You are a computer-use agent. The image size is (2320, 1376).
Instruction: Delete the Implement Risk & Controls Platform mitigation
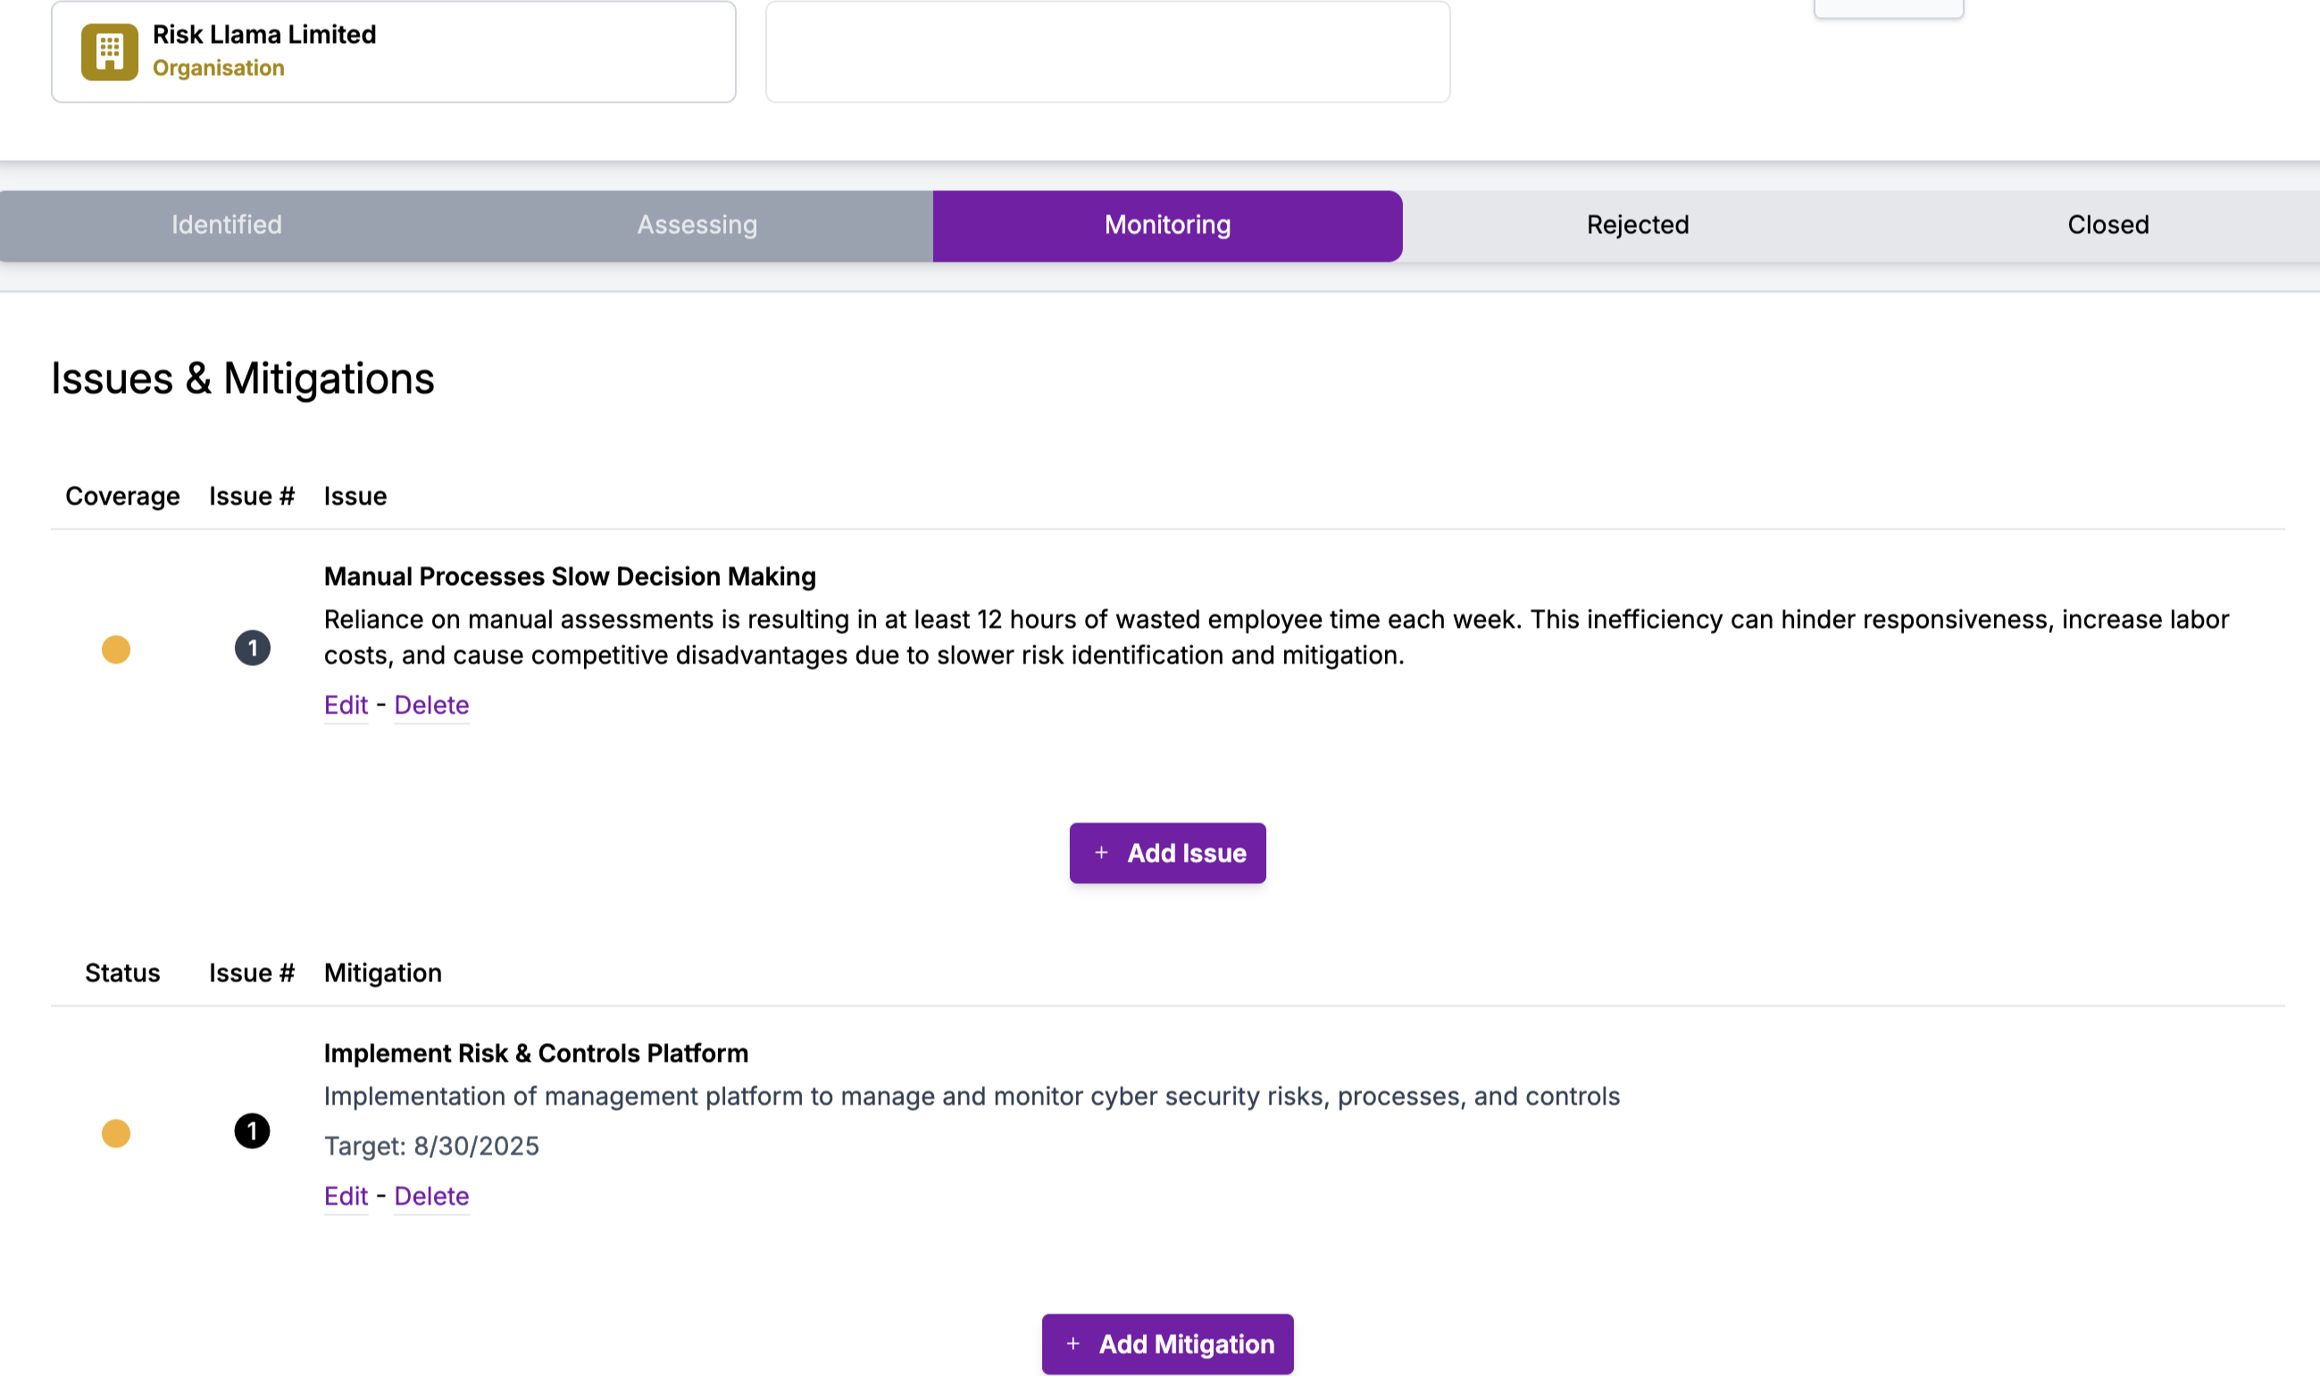tap(431, 1197)
